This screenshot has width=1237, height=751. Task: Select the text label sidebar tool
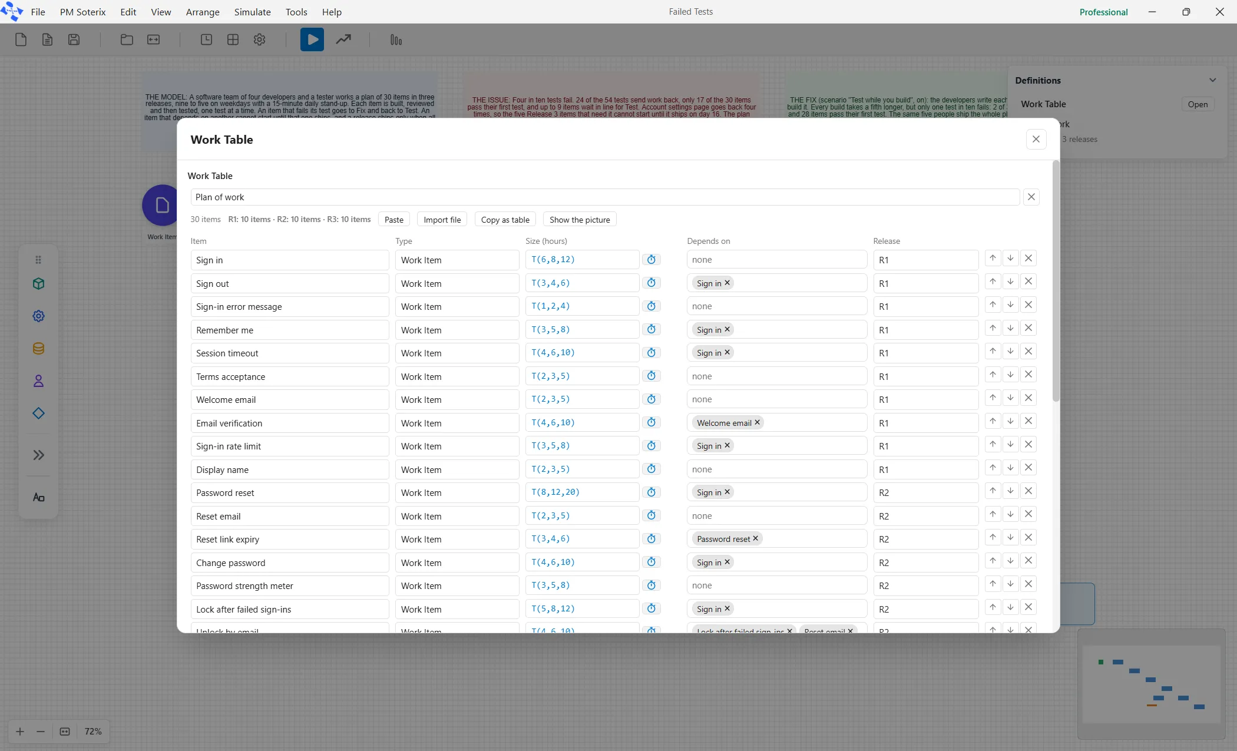coord(38,498)
